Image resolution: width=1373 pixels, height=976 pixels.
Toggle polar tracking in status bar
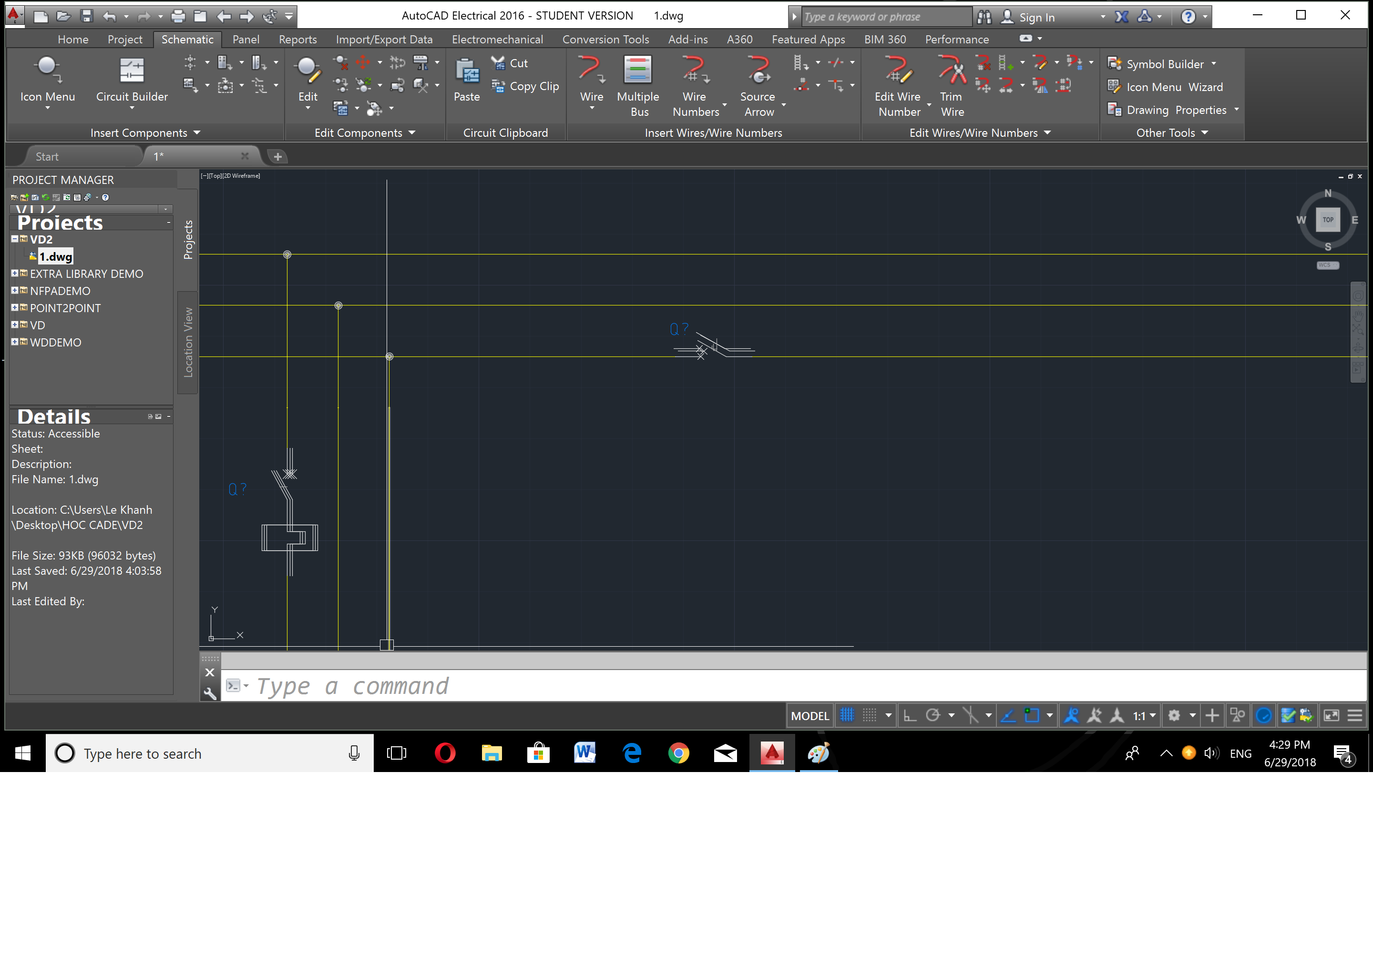(932, 715)
